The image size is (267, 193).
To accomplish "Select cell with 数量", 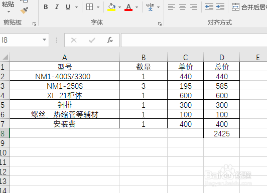I will [144, 67].
